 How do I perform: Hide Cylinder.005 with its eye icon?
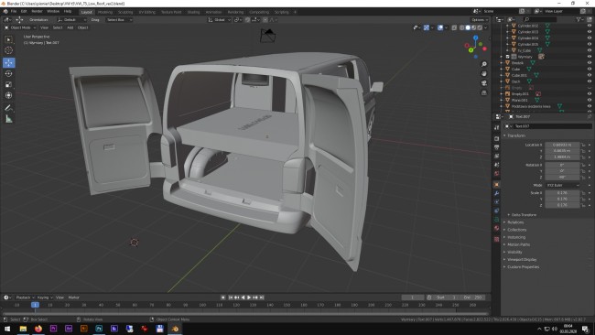[590, 44]
